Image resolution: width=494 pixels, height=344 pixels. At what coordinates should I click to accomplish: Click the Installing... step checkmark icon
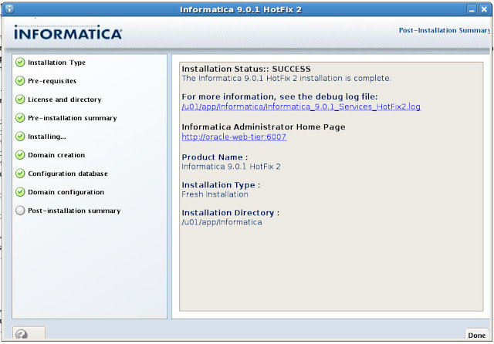(x=20, y=137)
